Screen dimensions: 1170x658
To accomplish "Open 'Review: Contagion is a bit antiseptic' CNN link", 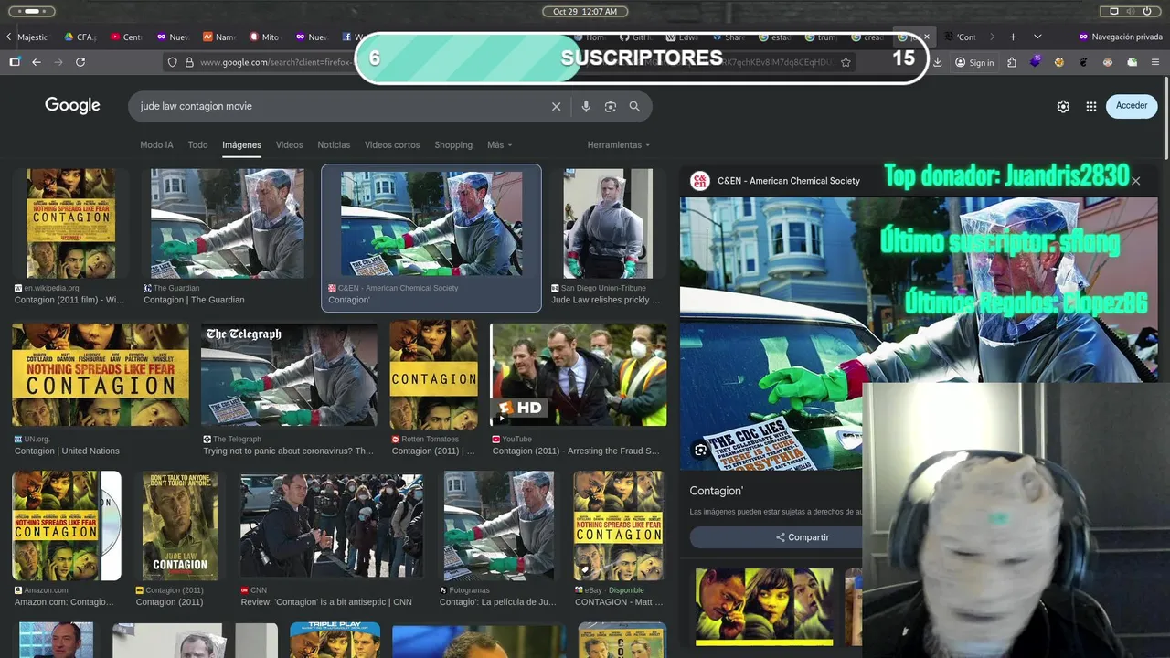I will tap(326, 602).
